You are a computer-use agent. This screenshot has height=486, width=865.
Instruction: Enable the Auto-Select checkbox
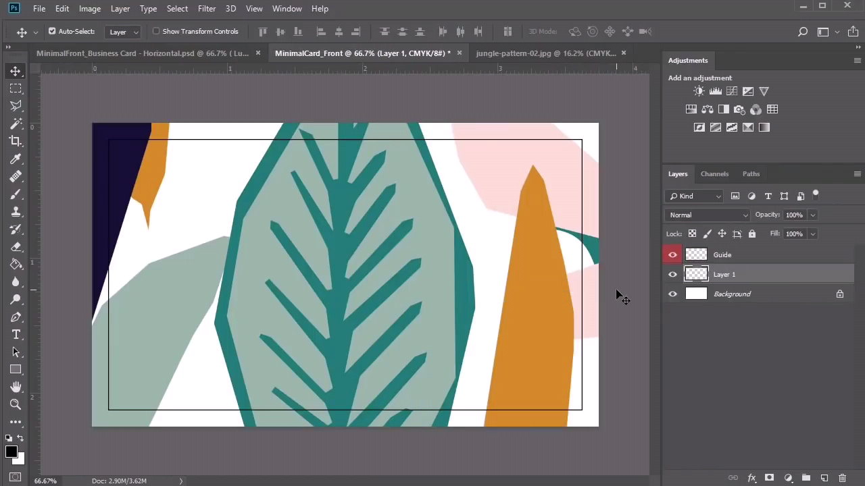click(x=52, y=31)
